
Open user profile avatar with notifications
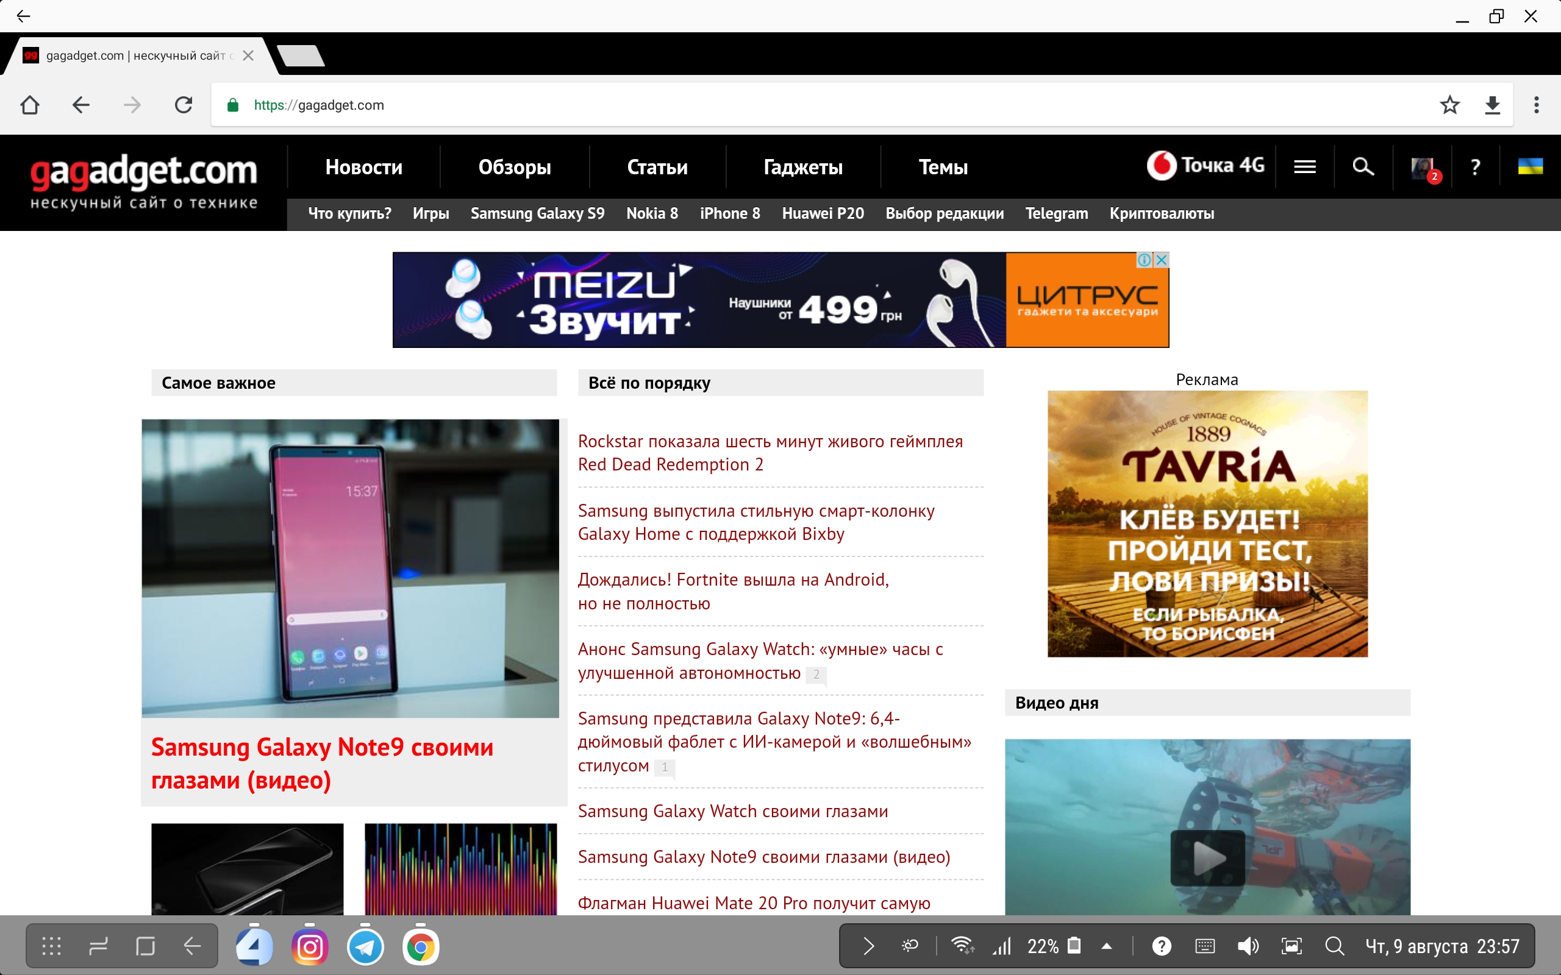[x=1424, y=169]
